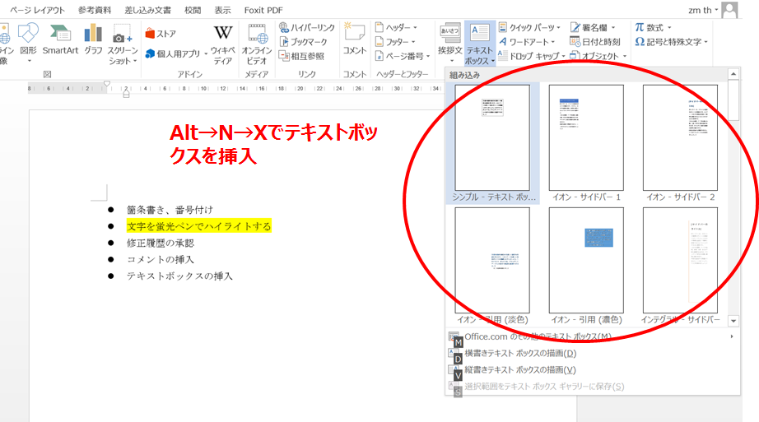
Task: Switch to the 参考資料 tab
Action: click(x=95, y=10)
